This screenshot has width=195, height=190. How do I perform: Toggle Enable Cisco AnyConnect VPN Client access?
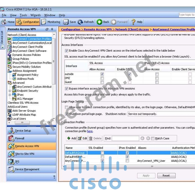point(67,51)
